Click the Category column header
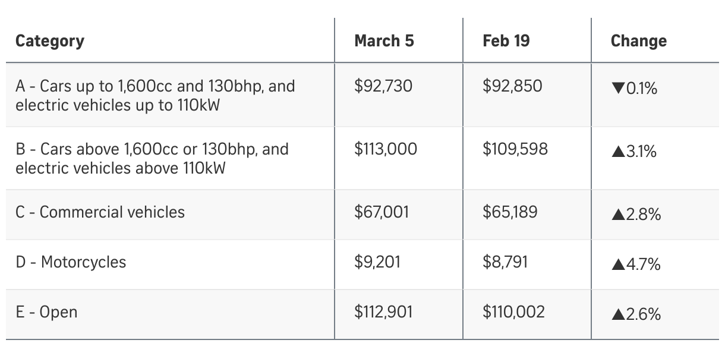 [x=50, y=41]
